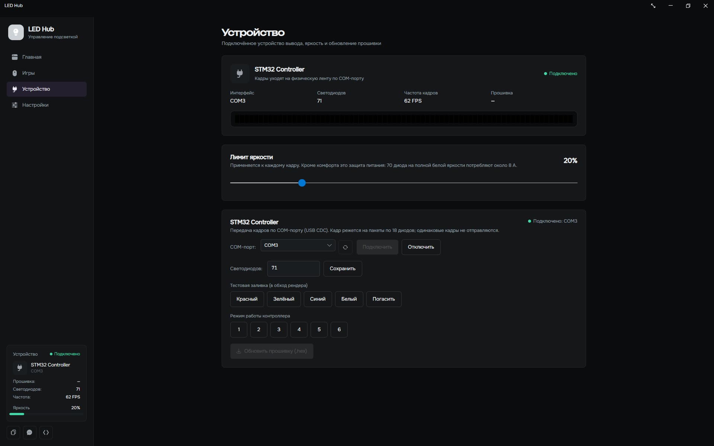This screenshot has height=446, width=714.
Task: Open the chat bubble icon at bottom left
Action: pos(30,433)
